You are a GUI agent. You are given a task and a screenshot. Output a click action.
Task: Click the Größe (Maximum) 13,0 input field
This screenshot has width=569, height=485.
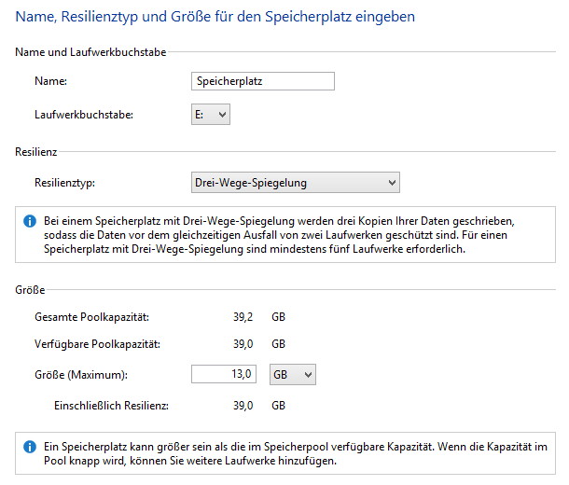click(224, 374)
